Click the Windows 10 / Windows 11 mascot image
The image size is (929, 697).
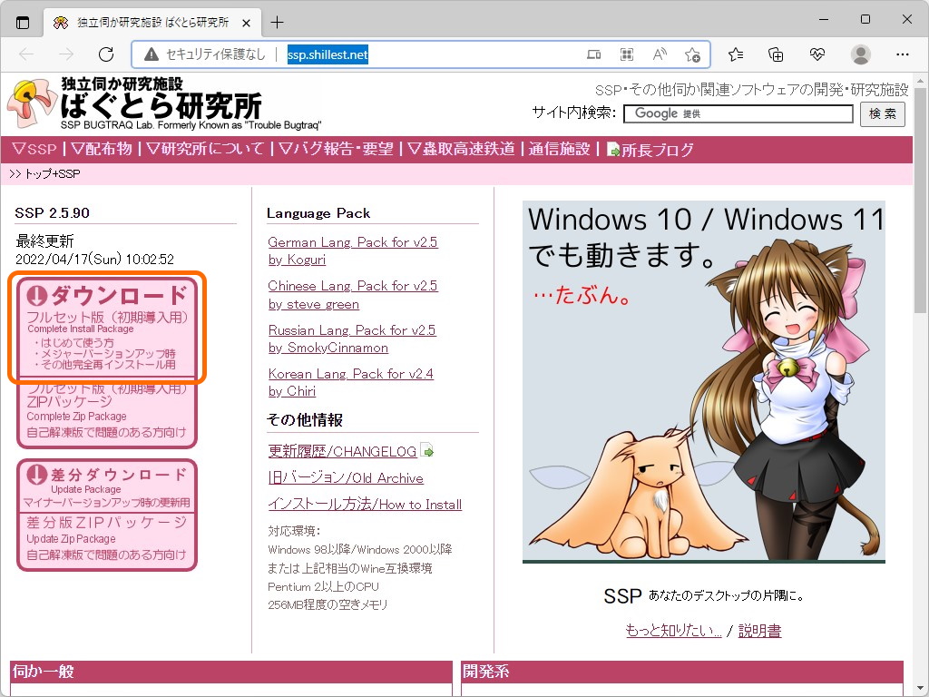tap(704, 382)
